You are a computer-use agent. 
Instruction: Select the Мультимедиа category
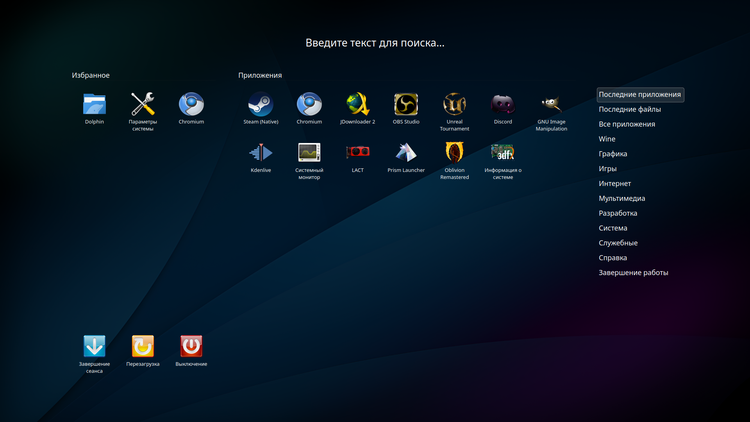click(621, 198)
